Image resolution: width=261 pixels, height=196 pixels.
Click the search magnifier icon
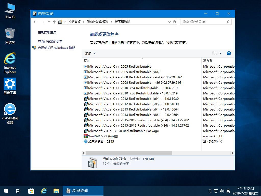click(x=228, y=22)
